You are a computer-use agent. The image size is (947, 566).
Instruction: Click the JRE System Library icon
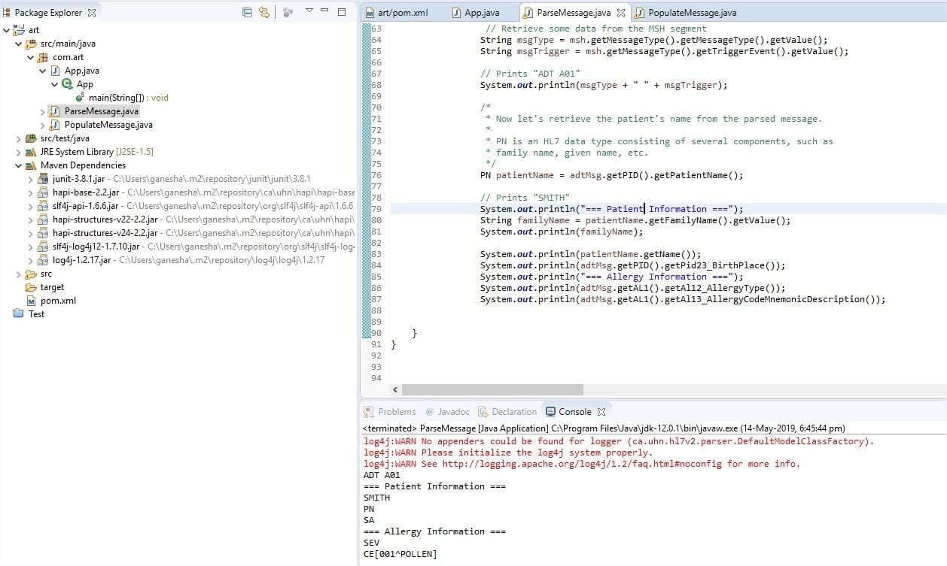pos(31,152)
